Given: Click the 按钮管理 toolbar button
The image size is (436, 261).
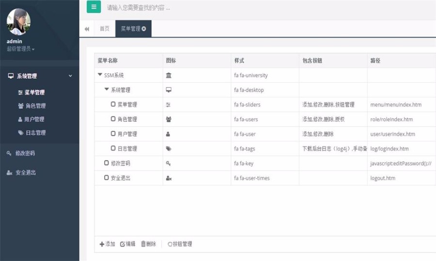Looking at the screenshot, I should coord(180,244).
